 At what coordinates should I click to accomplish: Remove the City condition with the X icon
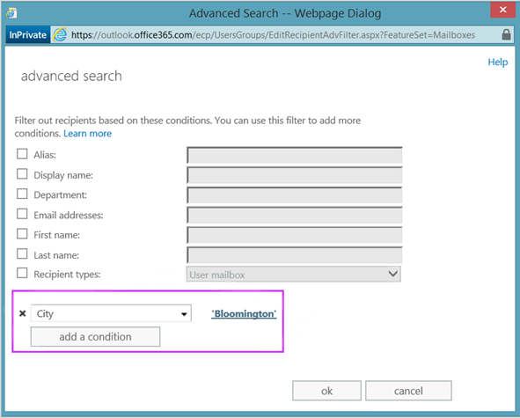tap(23, 313)
